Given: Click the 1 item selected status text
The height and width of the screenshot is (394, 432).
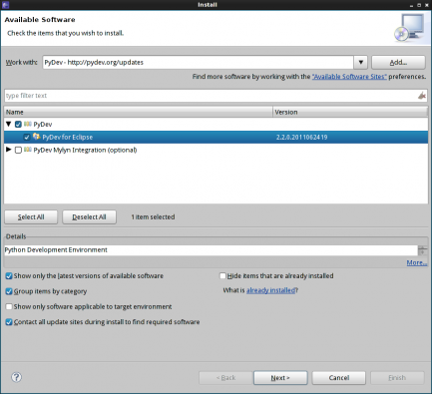Looking at the screenshot, I should point(153,216).
